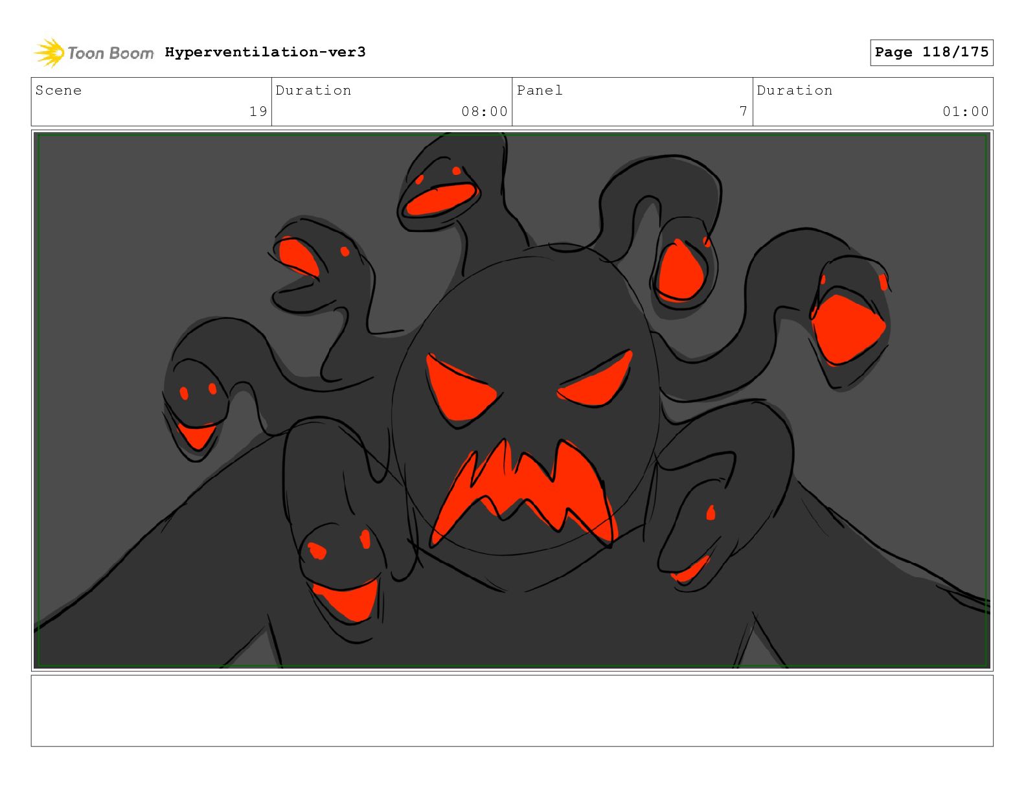Select the Panel label in header
1026x793 pixels.
click(540, 91)
